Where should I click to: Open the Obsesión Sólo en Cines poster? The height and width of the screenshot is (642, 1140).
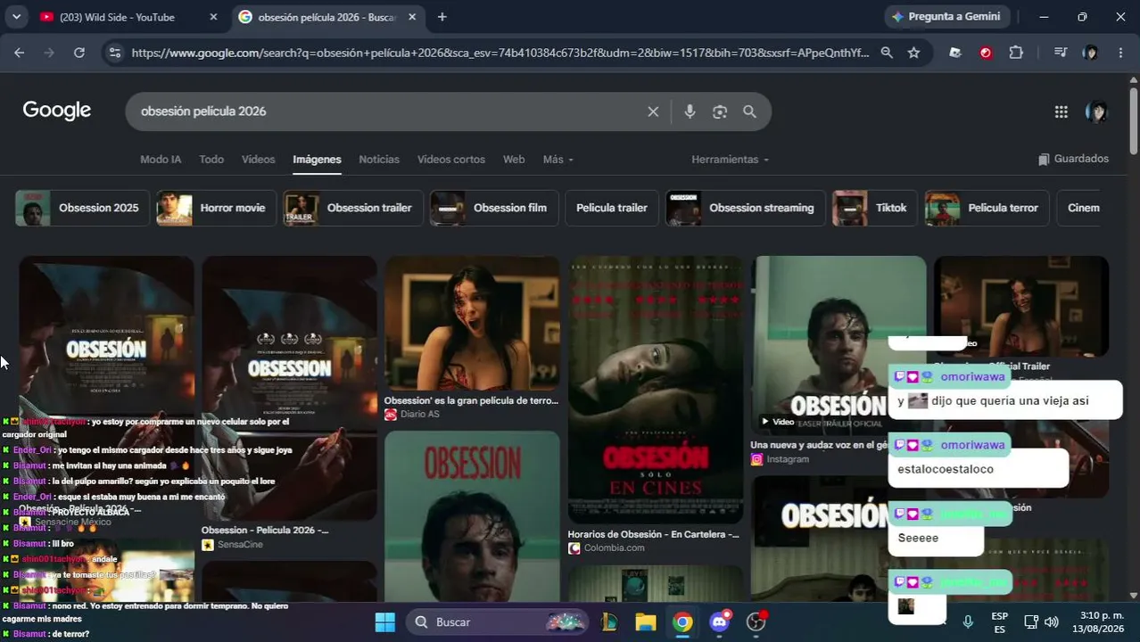[x=656, y=390]
